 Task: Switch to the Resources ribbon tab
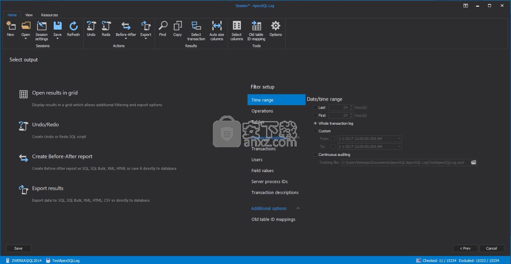pyautogui.click(x=50, y=15)
